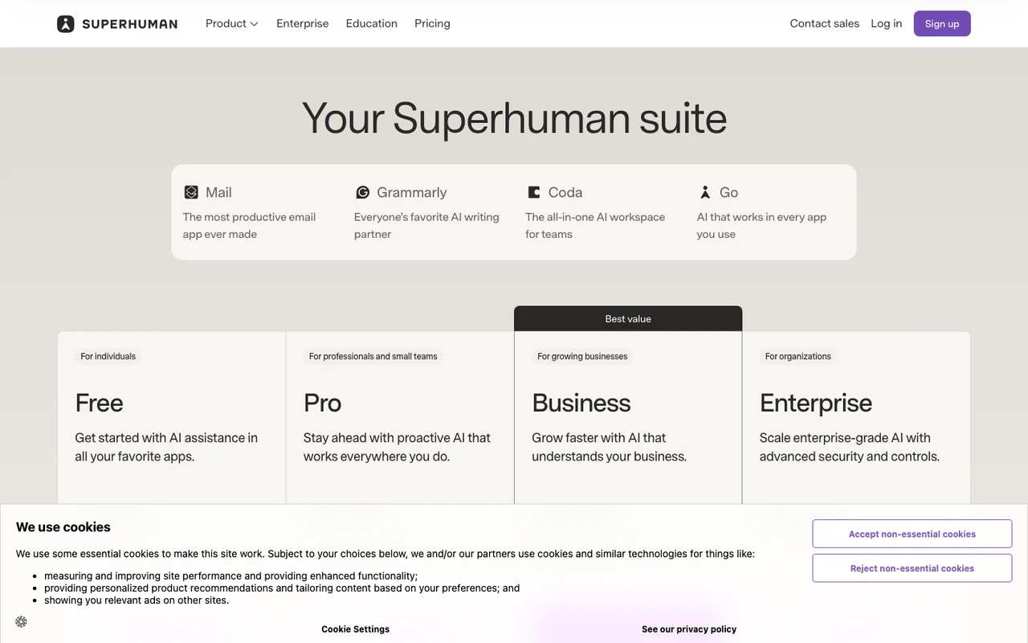Click For professionals and small teams tag

pos(373,356)
